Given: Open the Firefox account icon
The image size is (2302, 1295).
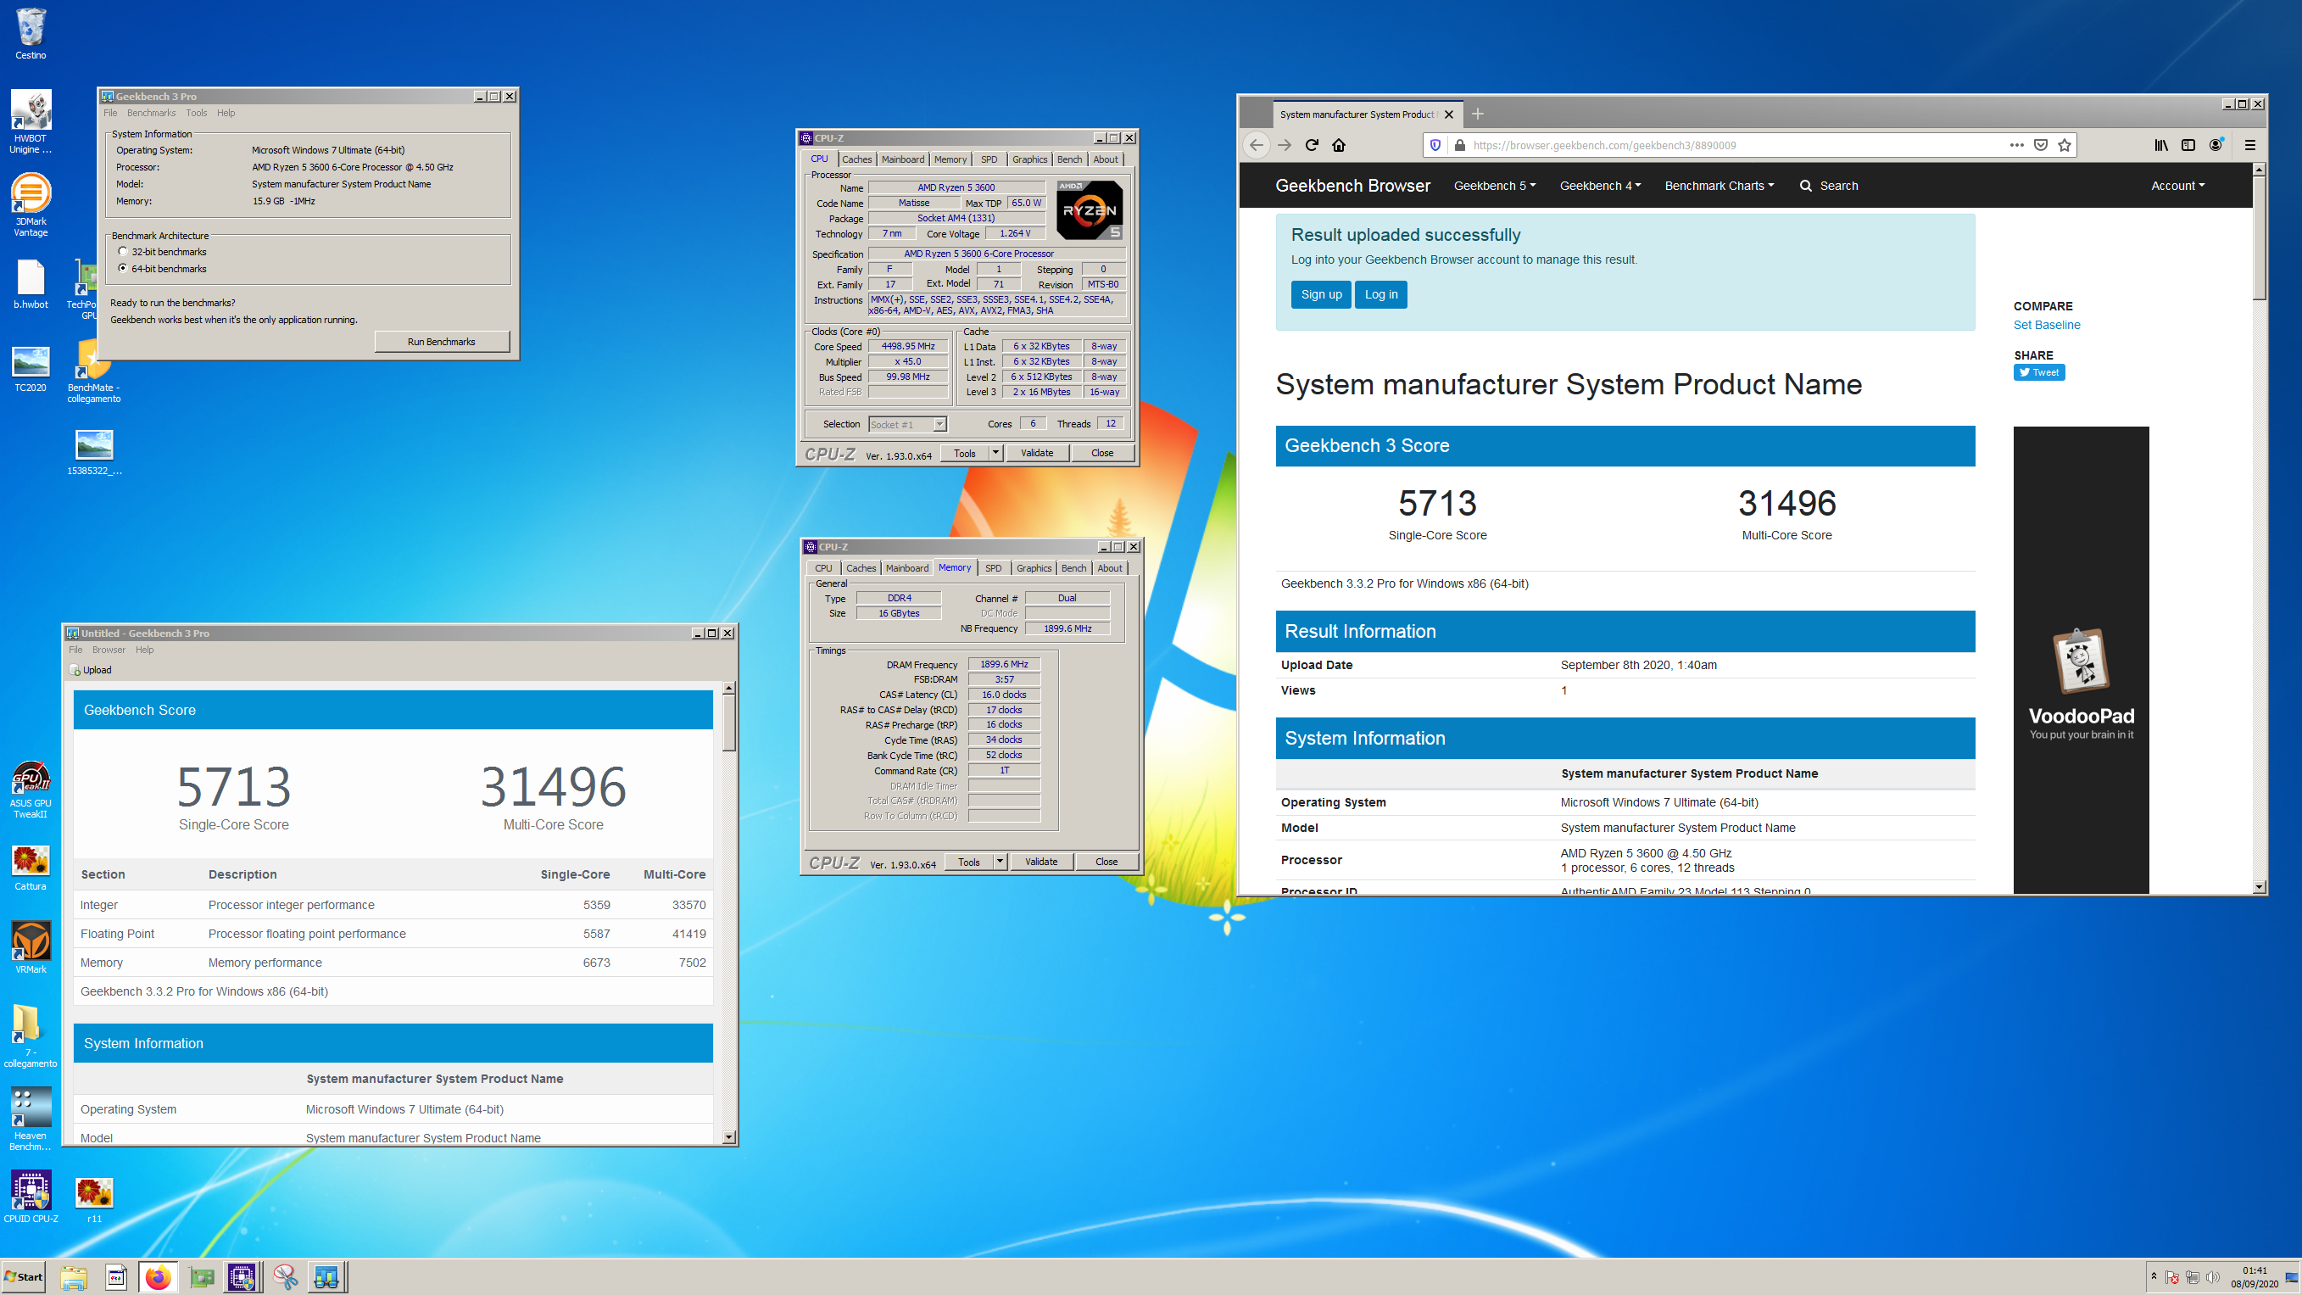Looking at the screenshot, I should pos(2216,145).
